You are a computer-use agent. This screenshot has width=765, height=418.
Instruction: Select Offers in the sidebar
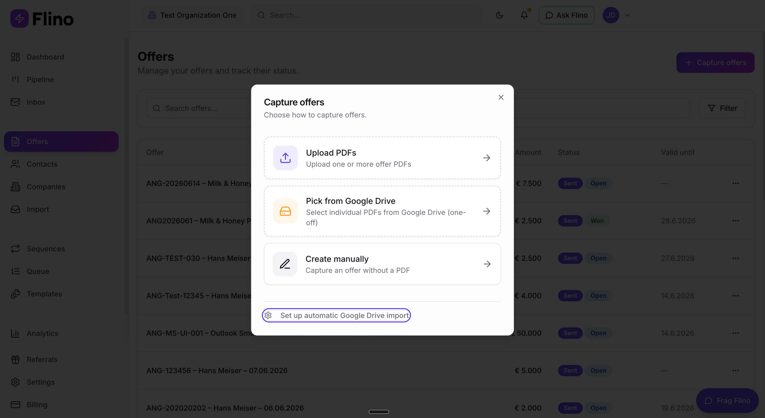coord(61,142)
